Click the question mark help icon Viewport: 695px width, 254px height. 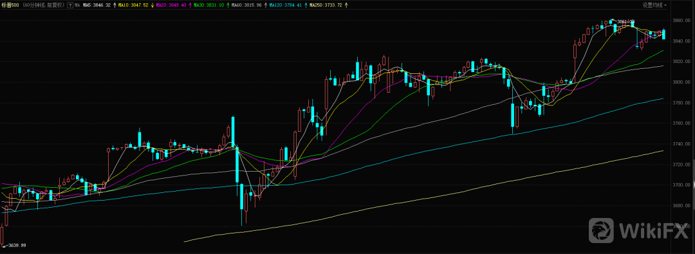tap(71, 5)
